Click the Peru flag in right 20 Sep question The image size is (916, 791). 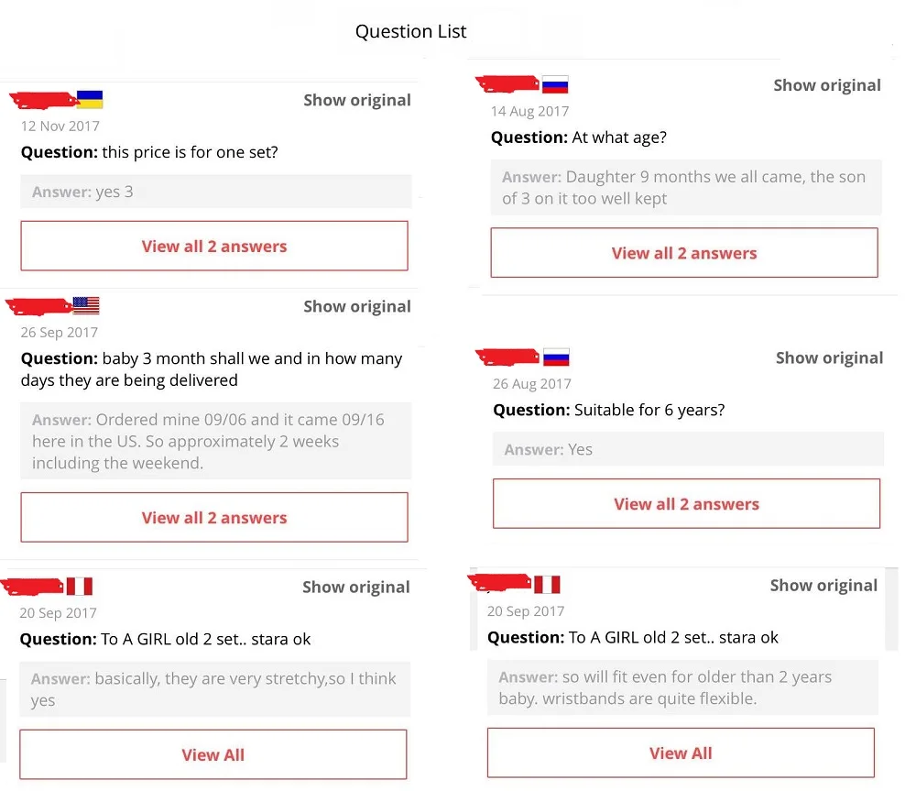548,584
